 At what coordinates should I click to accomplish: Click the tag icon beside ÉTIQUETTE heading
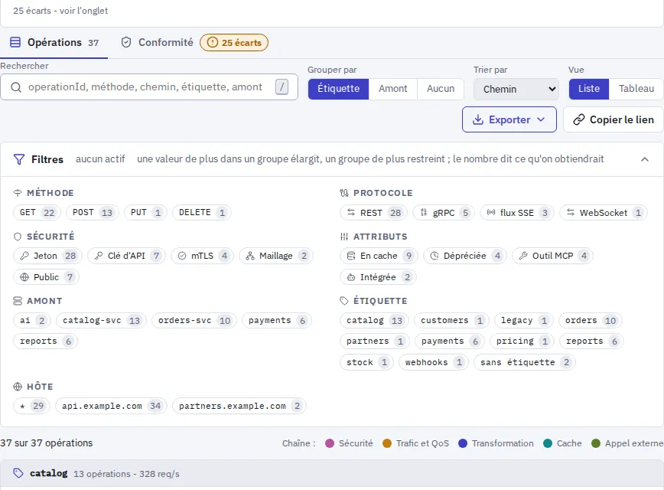pyautogui.click(x=344, y=301)
